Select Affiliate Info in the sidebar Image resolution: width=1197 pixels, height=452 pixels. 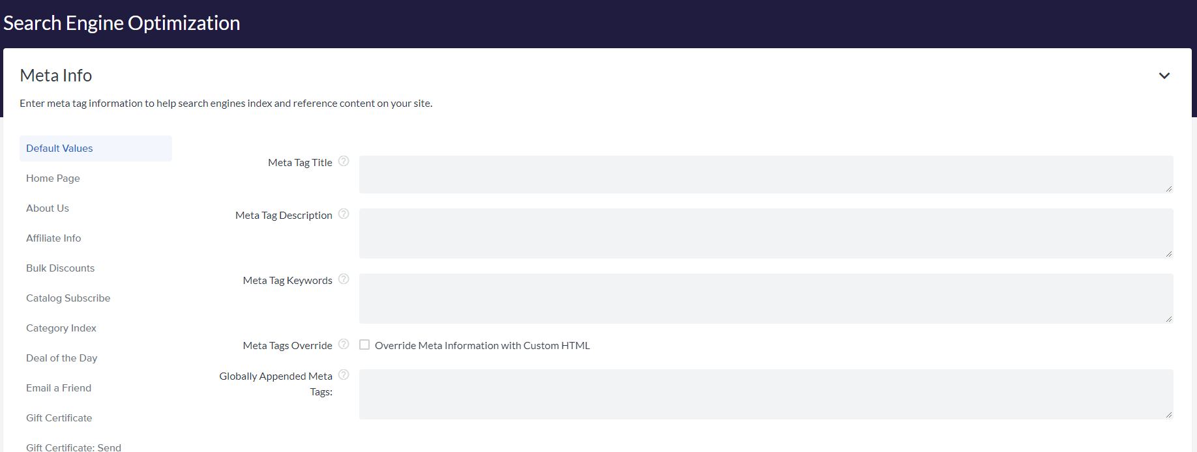(x=53, y=238)
